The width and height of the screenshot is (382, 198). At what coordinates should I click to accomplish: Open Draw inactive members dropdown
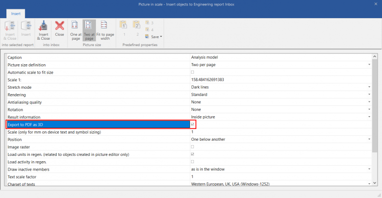coord(369,169)
